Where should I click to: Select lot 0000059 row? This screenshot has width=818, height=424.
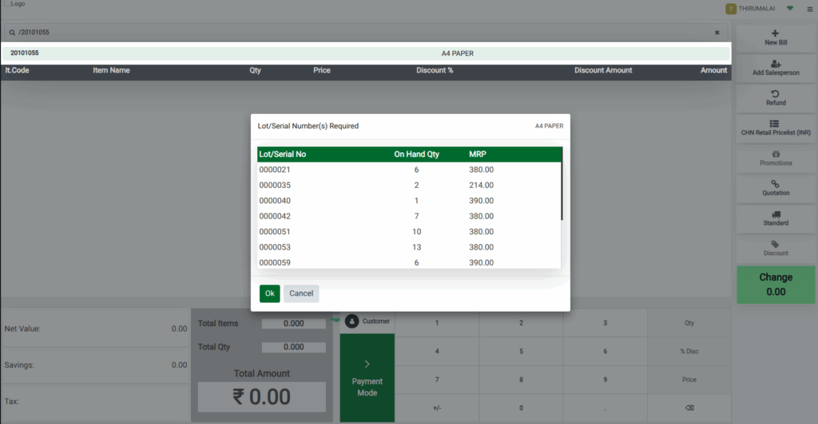coord(409,262)
